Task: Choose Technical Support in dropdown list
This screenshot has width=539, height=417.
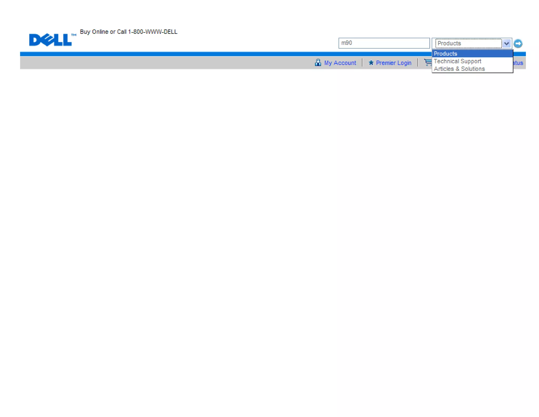Action: [x=457, y=61]
